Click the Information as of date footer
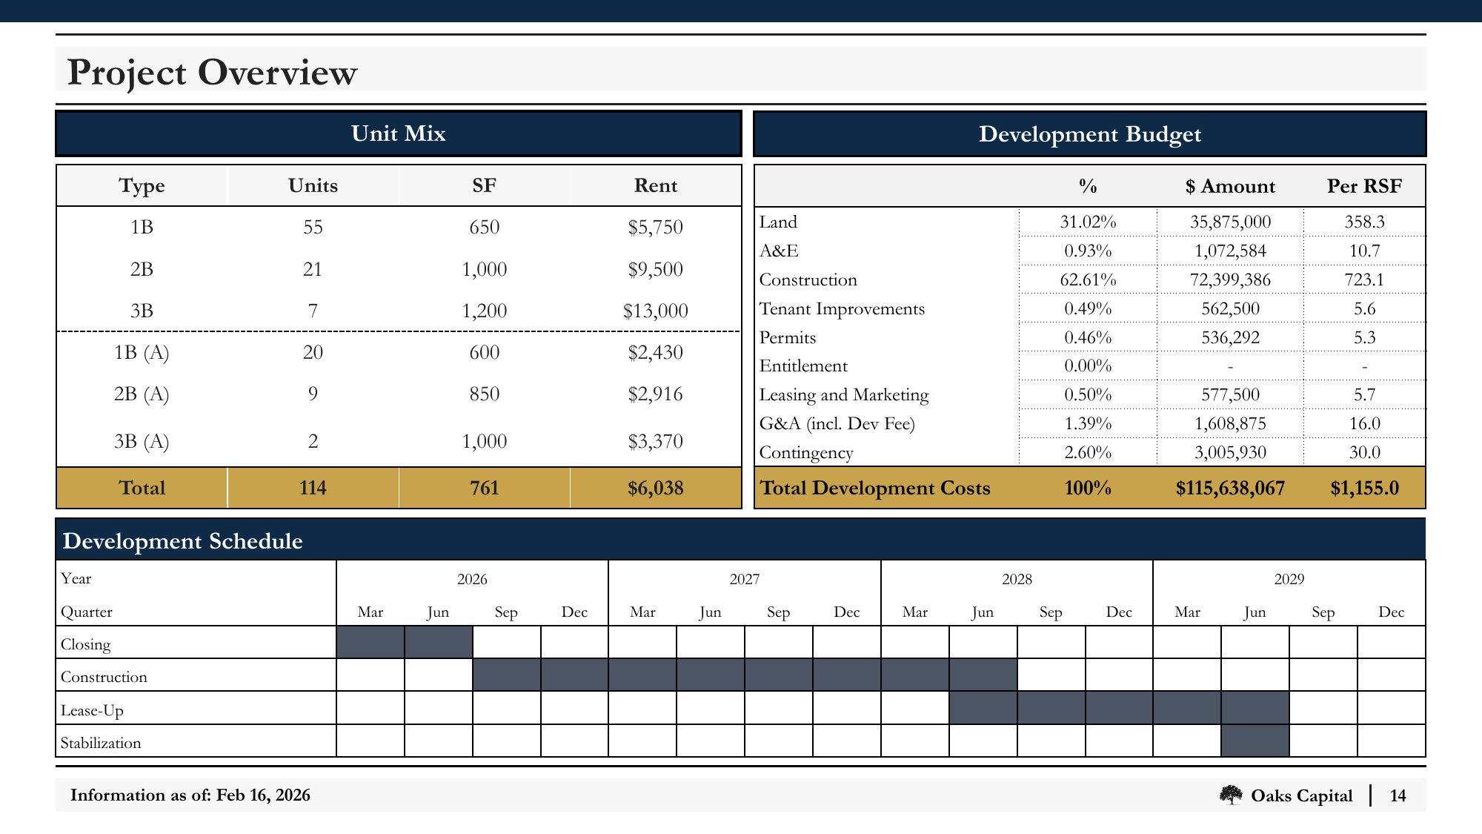This screenshot has height=834, width=1482. click(x=190, y=795)
